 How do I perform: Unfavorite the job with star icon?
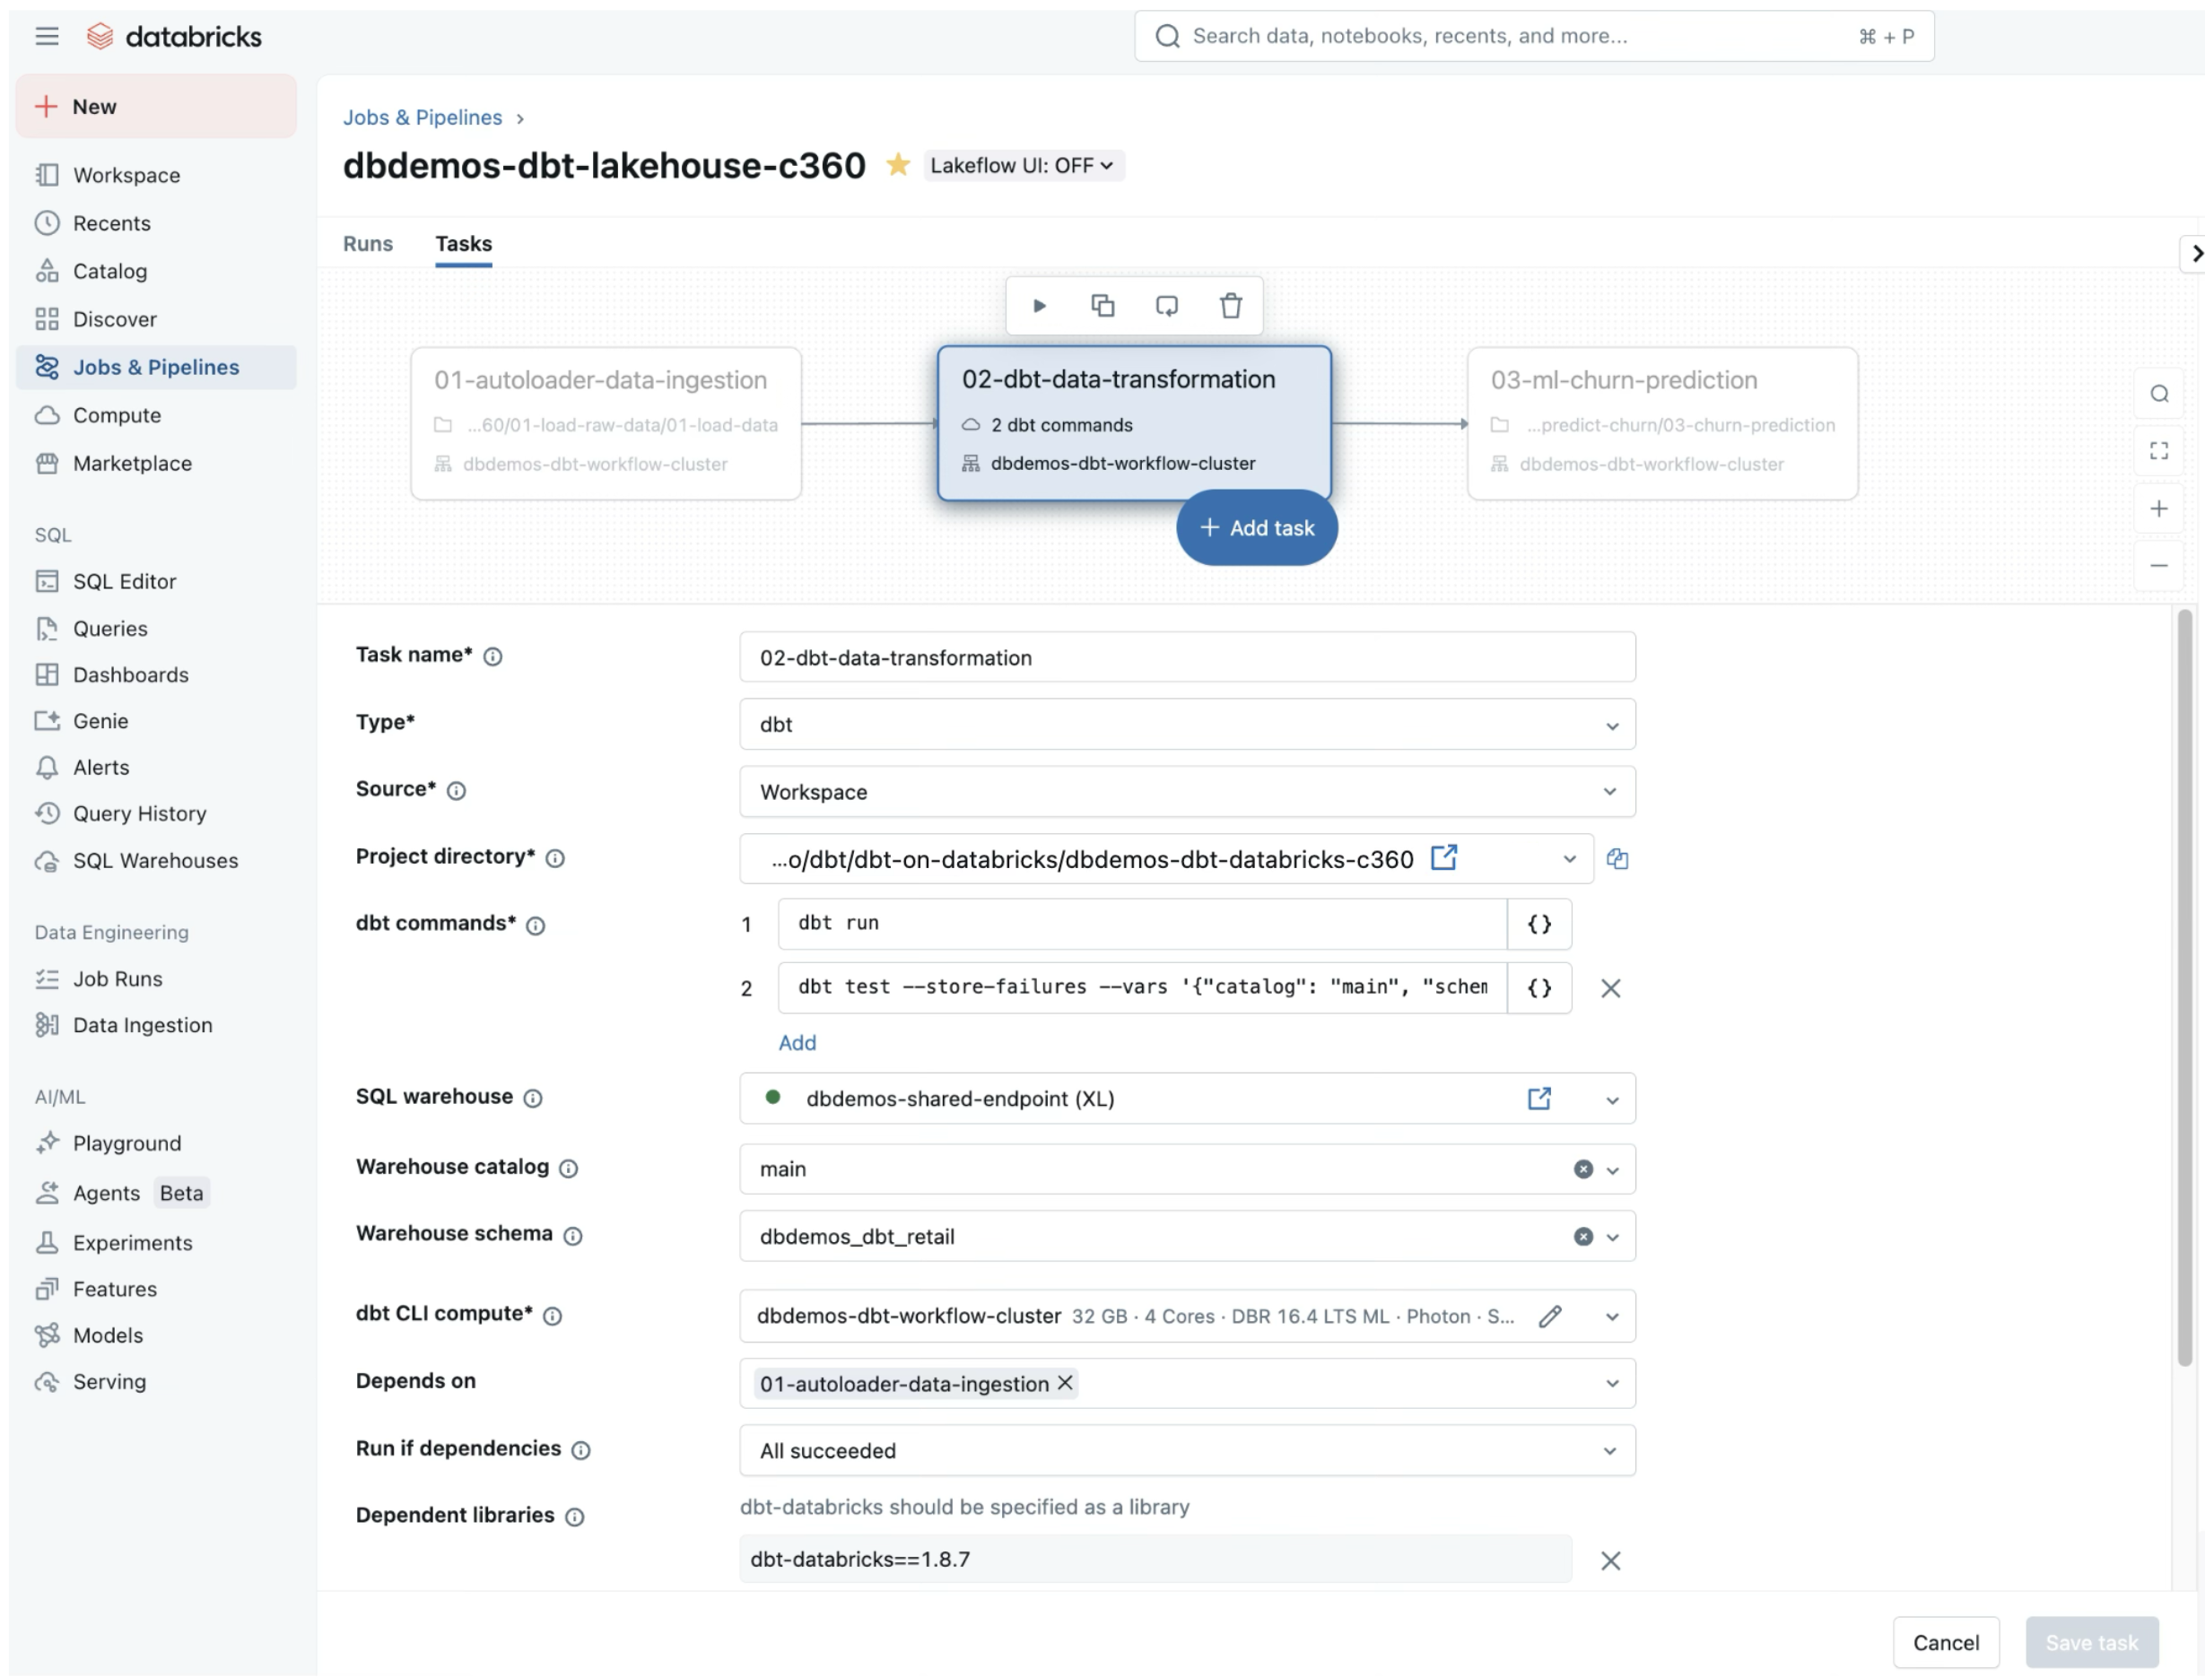[x=898, y=165]
